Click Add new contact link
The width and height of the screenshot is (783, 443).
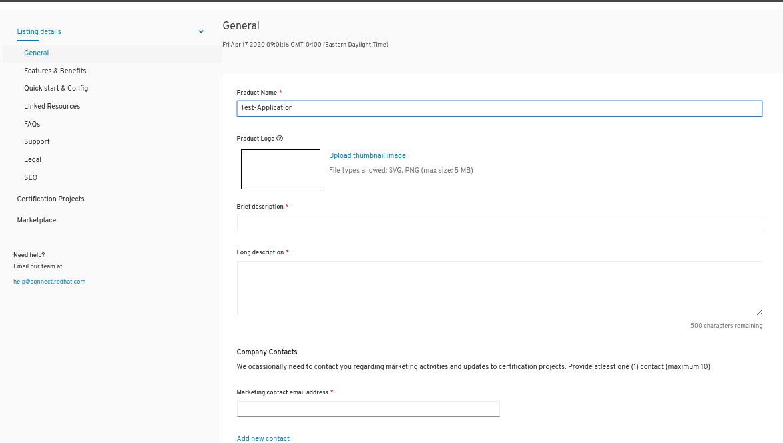pos(263,438)
